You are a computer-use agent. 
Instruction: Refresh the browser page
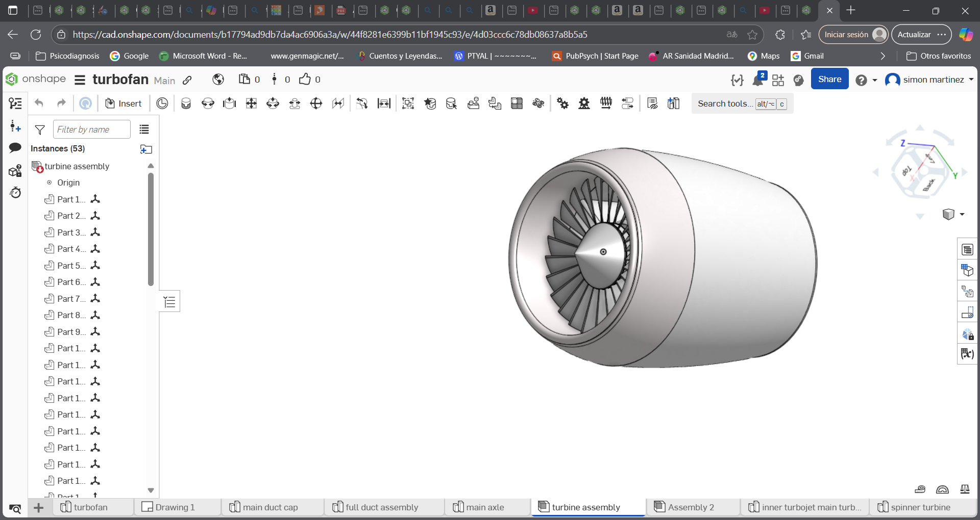click(x=36, y=34)
